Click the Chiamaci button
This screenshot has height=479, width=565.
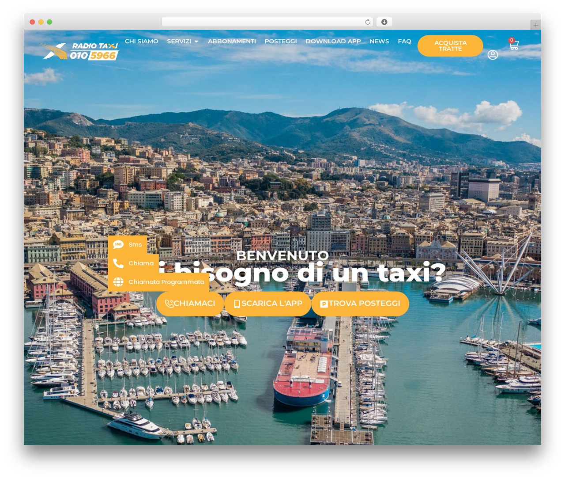[190, 304]
